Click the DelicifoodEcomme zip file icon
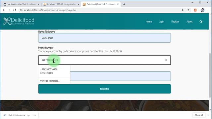This screenshot has height=119, width=212. tap(5, 115)
